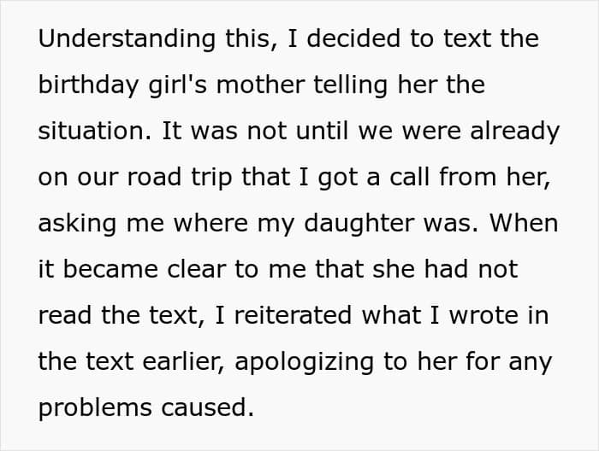599x451 pixels.
Task: Click on the word "already"
Action: pos(515,132)
